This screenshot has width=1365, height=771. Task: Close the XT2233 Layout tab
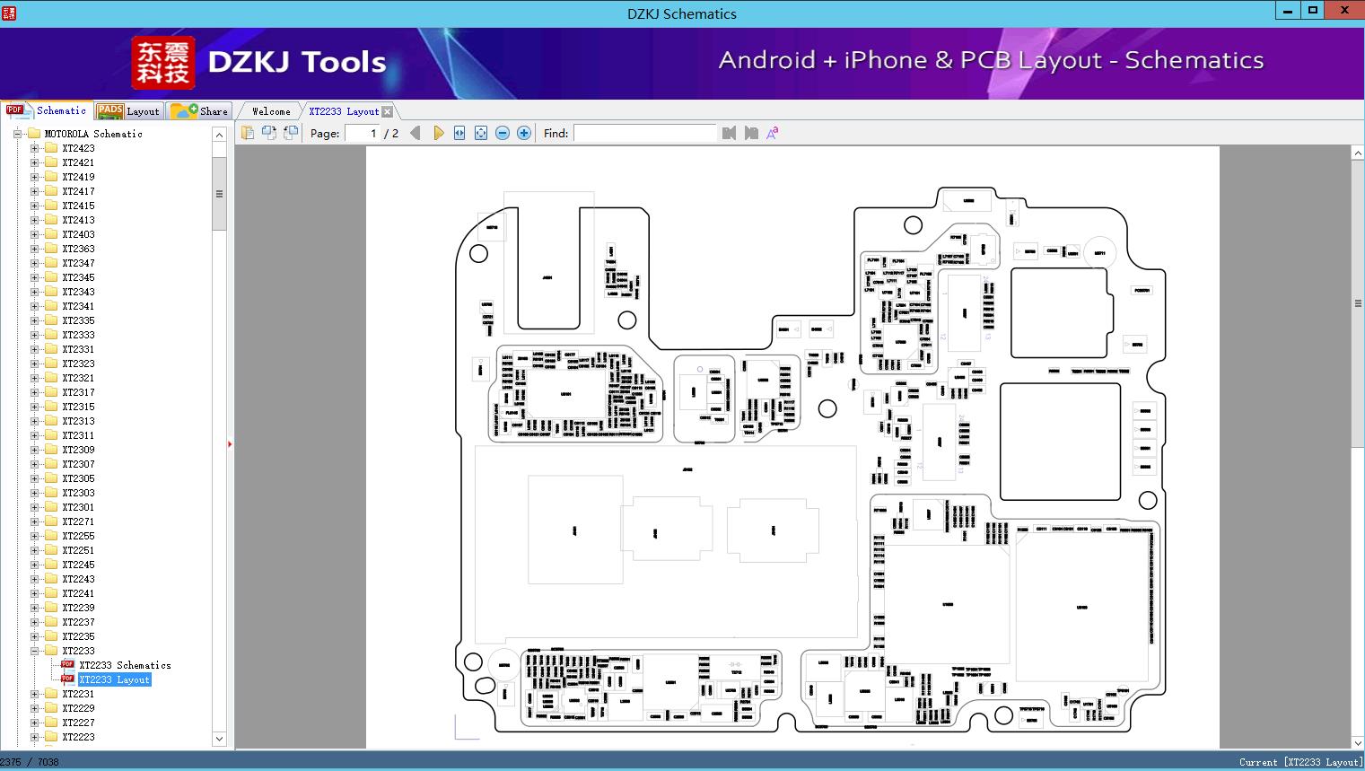click(x=388, y=111)
